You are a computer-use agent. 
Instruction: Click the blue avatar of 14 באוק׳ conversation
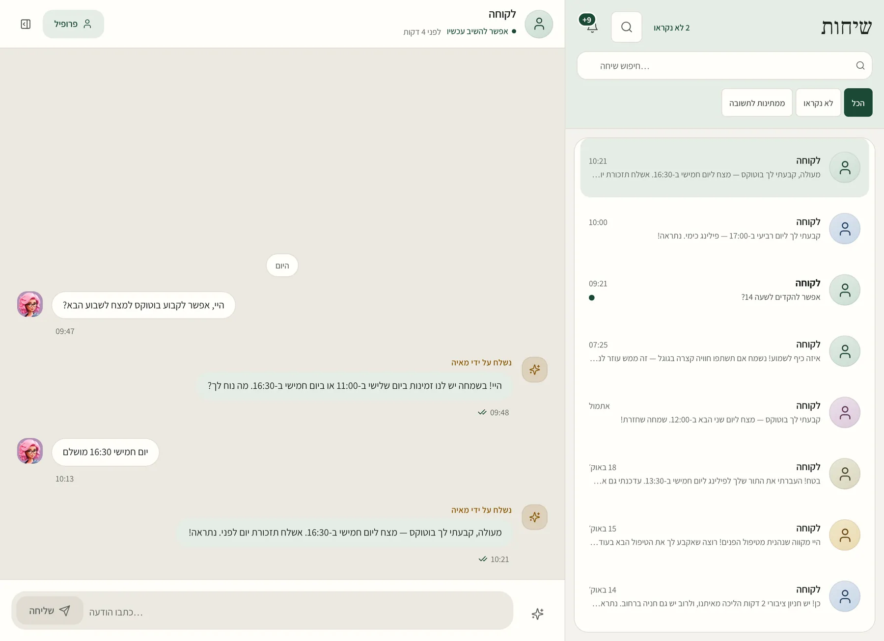(845, 596)
